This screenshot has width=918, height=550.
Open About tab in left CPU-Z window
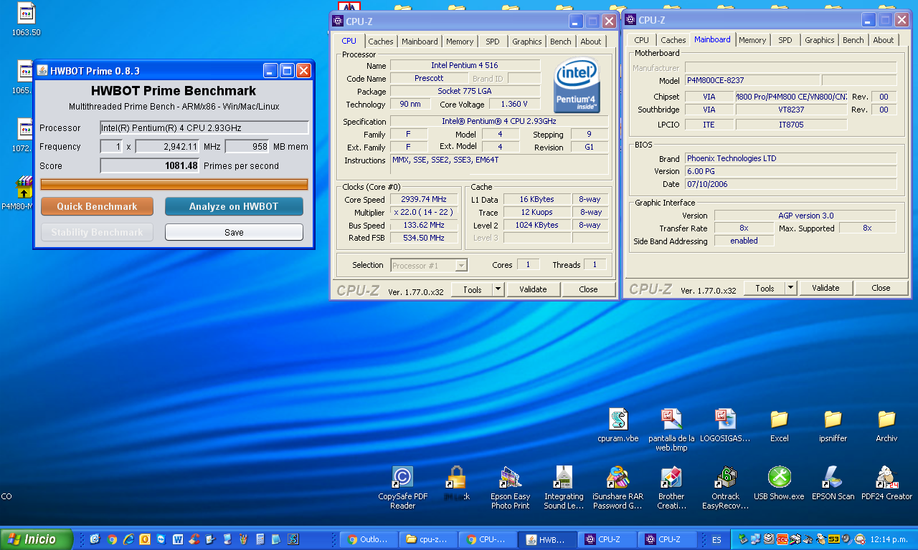pos(591,42)
